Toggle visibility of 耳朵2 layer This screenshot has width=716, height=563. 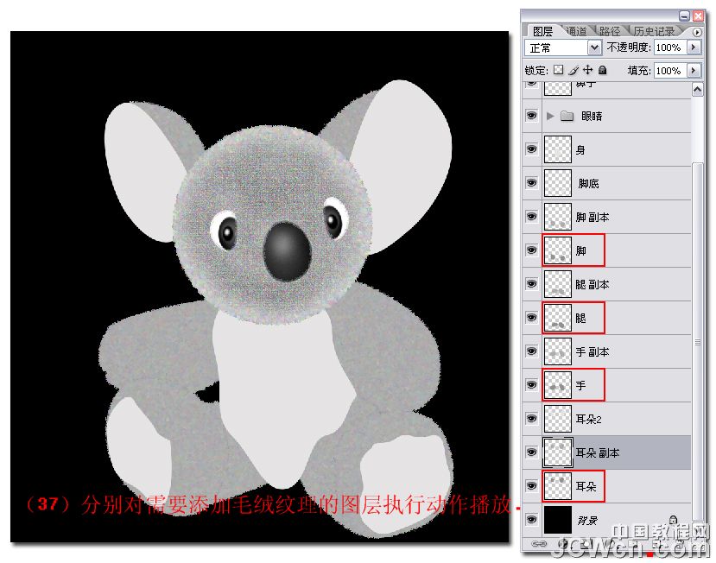531,419
